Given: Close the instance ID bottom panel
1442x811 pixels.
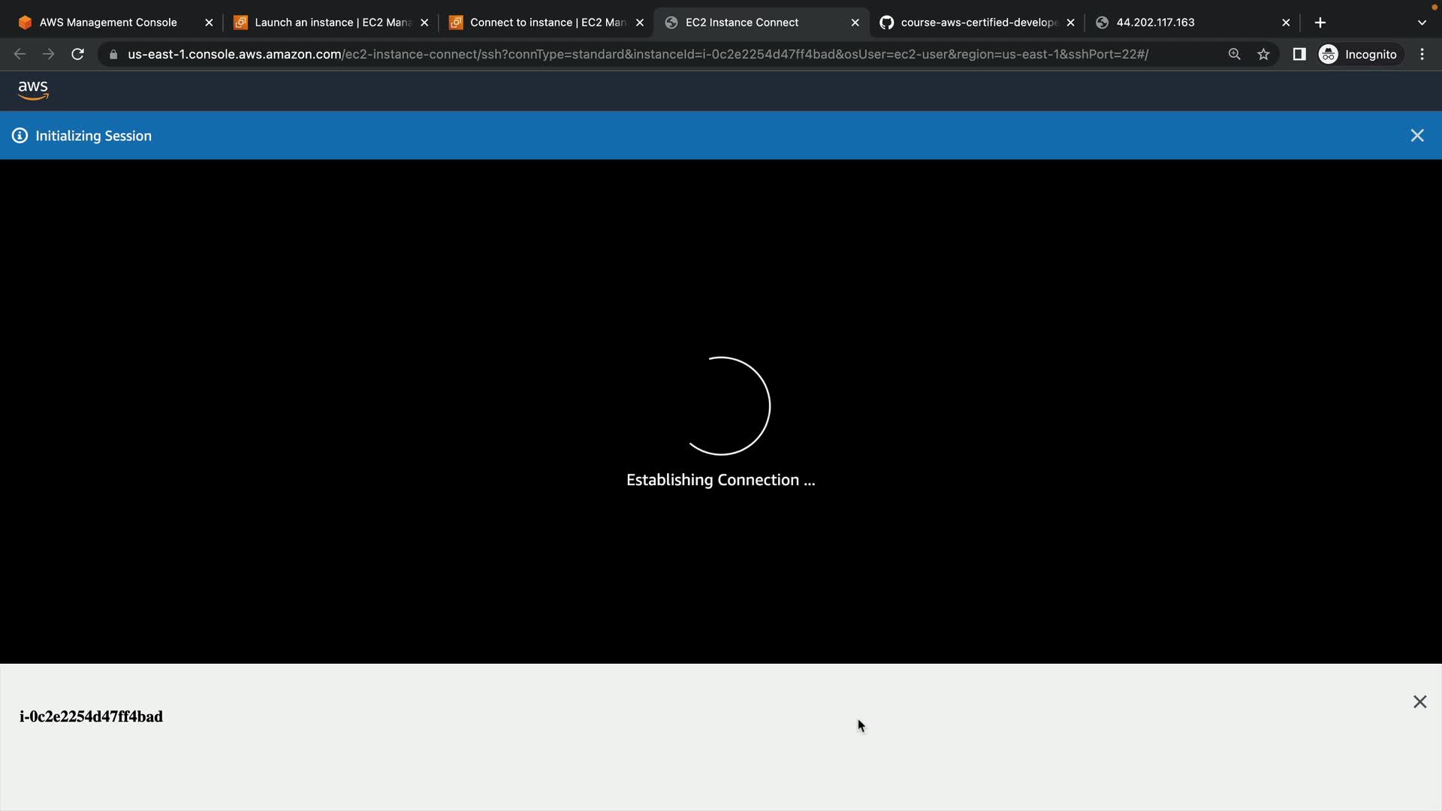Looking at the screenshot, I should (1419, 701).
